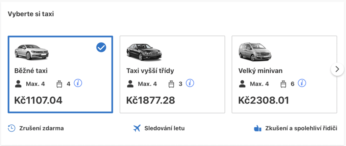Click the Kč1877.28 price
346x146 pixels.
point(150,100)
